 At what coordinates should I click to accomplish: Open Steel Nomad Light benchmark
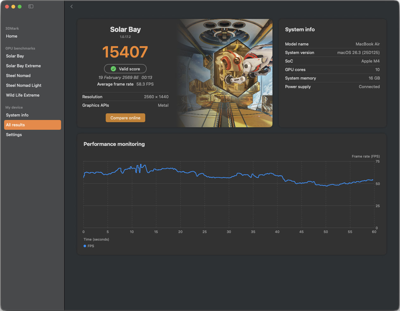[24, 86]
